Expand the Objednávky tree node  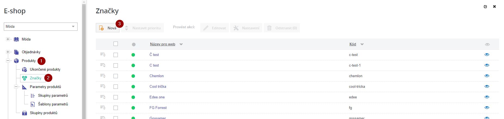[x=8, y=52]
